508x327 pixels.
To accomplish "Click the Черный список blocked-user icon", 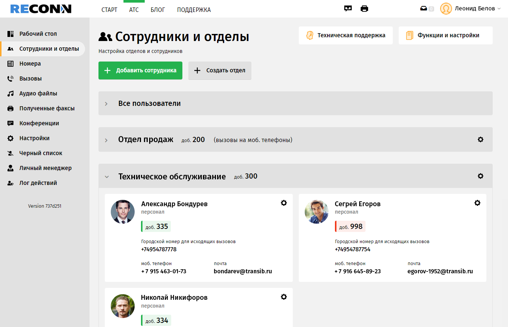I will pyautogui.click(x=11, y=153).
